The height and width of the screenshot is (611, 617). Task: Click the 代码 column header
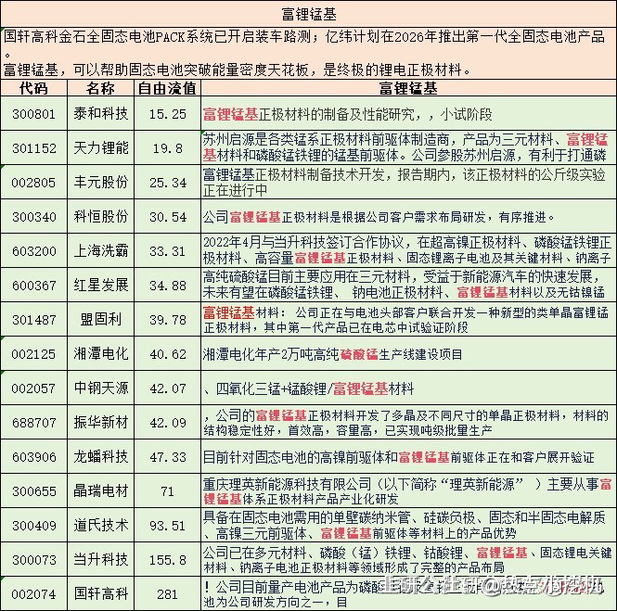pos(33,88)
